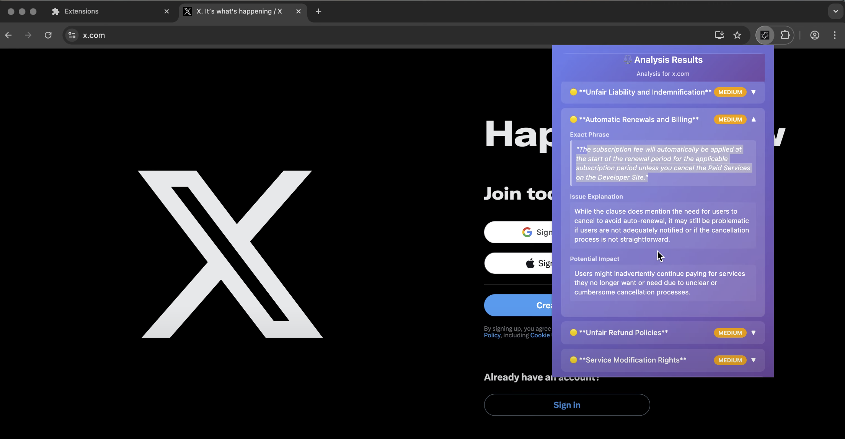Expand Service Modification Rights section

click(753, 360)
